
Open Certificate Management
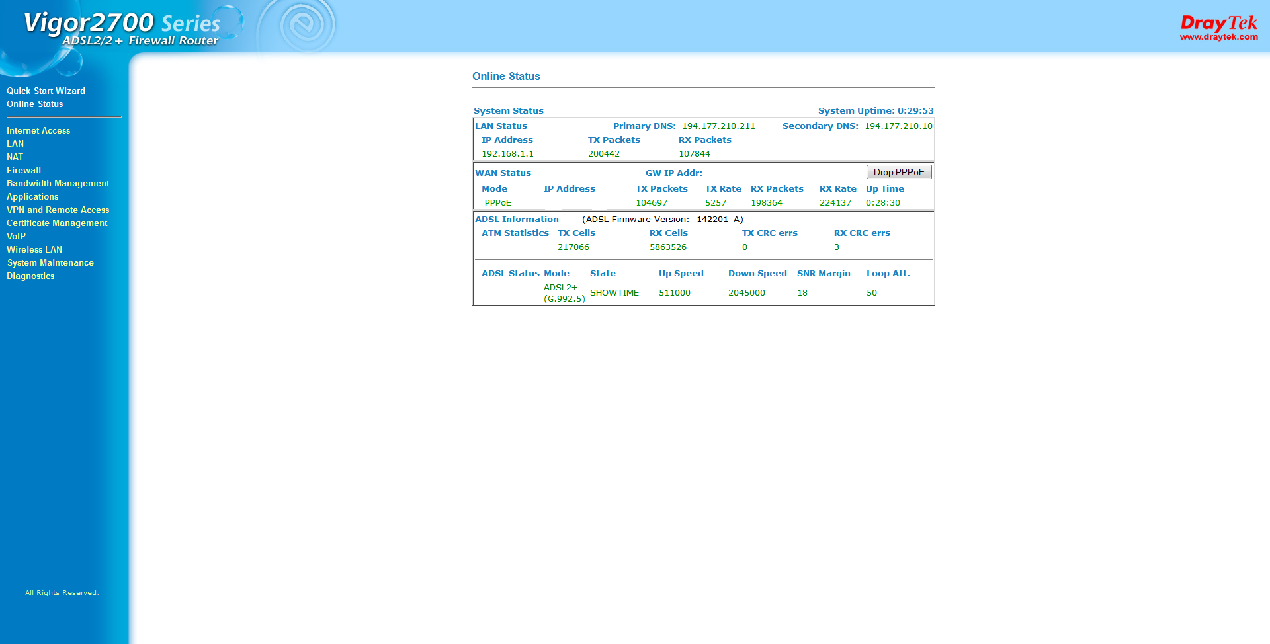point(57,223)
